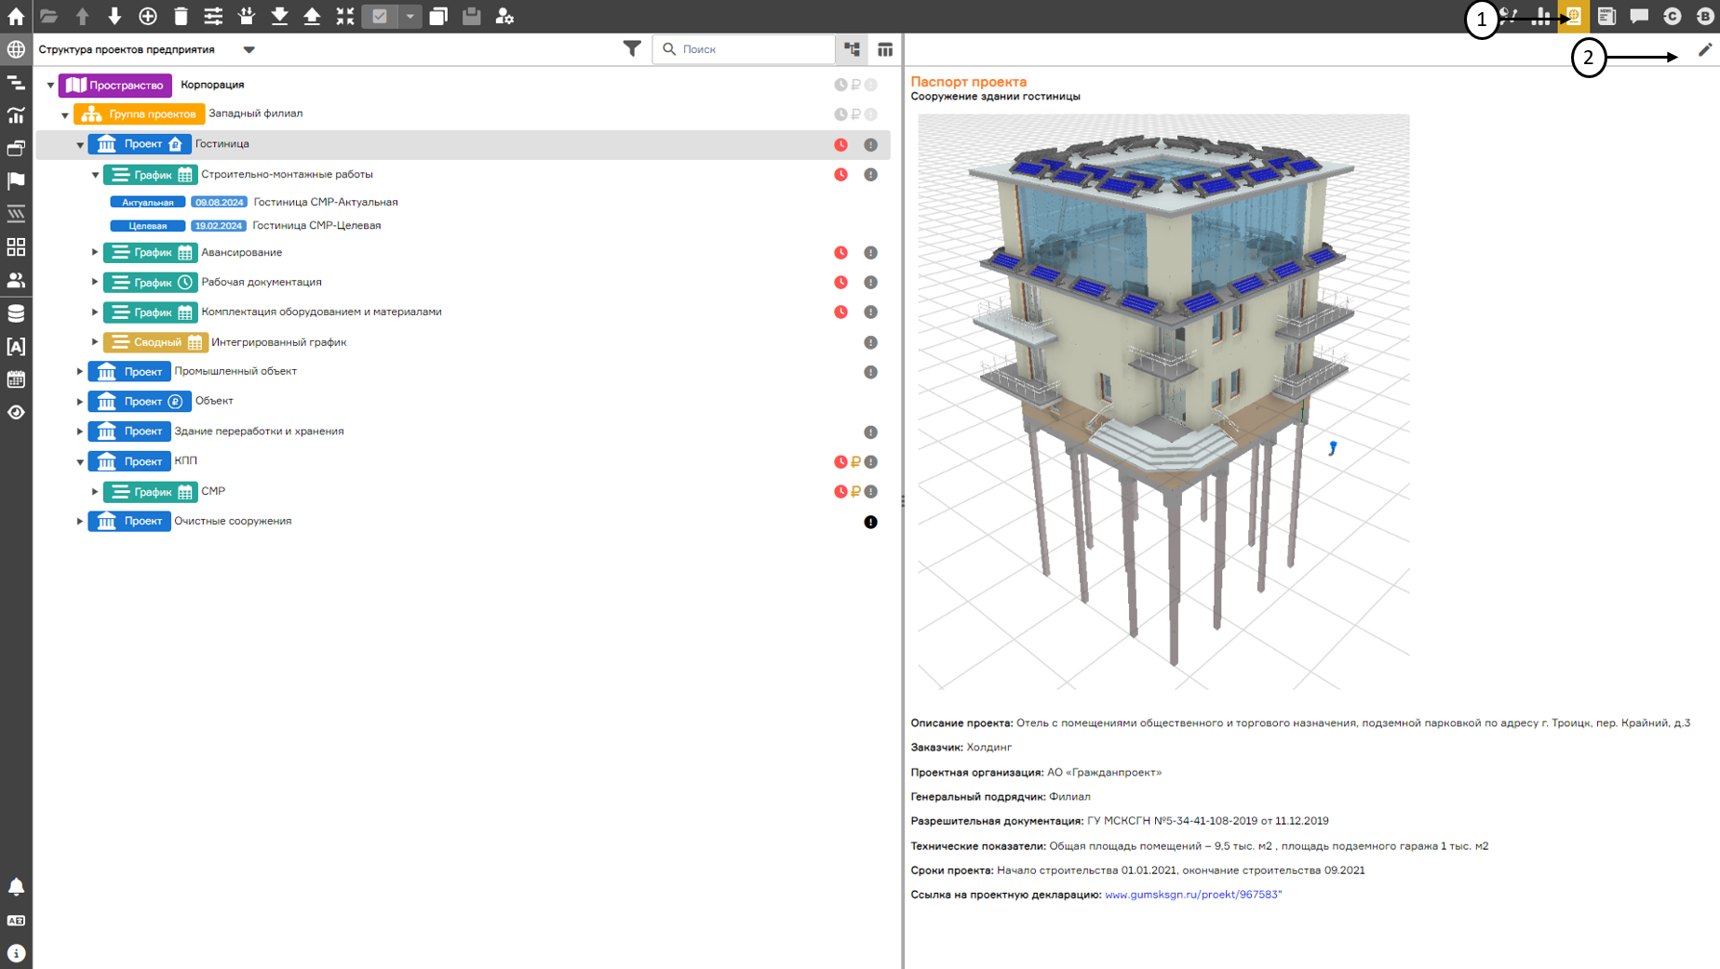Viewport: 1720px width, 969px height.
Task: Delete the selected item using trash icon
Action: [181, 16]
